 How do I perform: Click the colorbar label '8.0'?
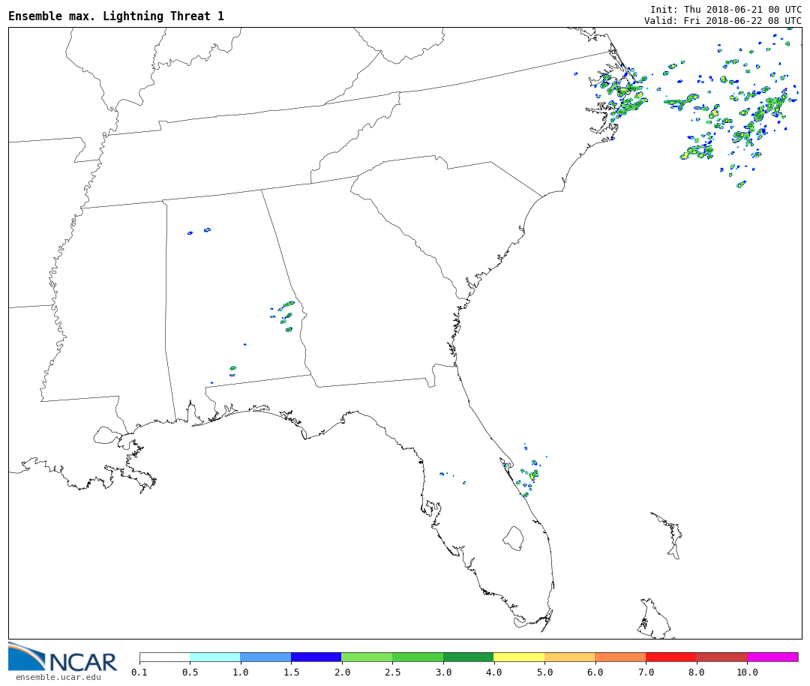tap(696, 672)
